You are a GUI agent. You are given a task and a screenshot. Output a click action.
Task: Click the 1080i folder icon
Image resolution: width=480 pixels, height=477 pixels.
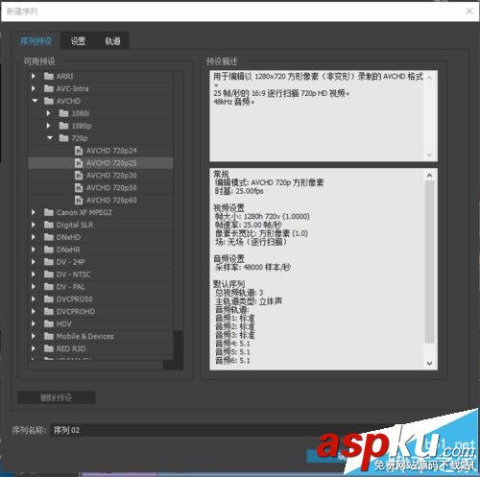(x=63, y=113)
